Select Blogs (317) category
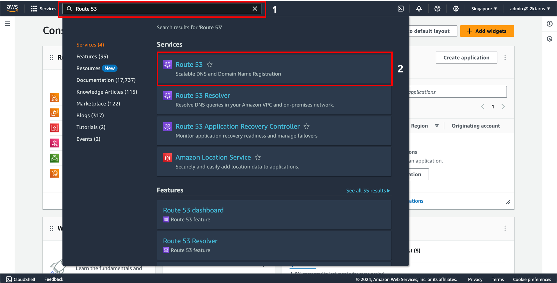The width and height of the screenshot is (557, 283). pos(90,115)
